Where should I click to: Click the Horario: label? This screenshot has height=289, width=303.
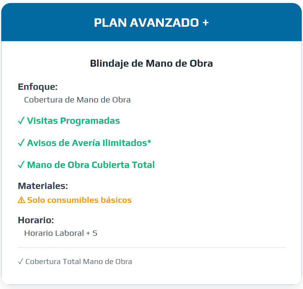click(x=36, y=220)
